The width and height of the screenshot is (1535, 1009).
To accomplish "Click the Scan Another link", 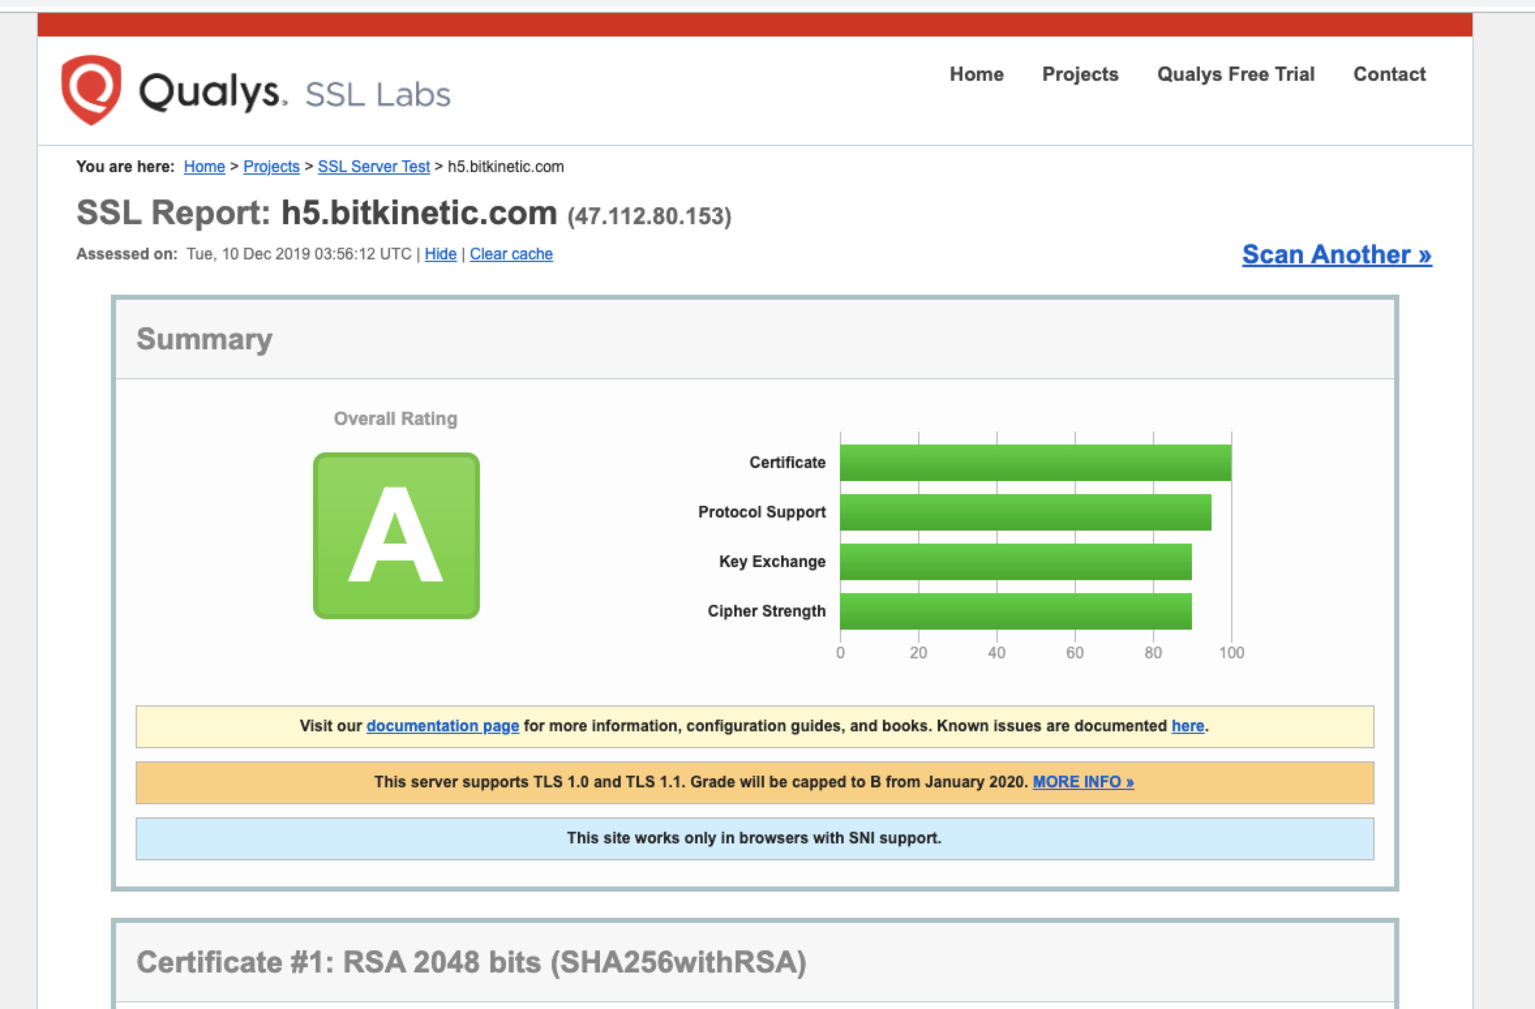I will 1337,254.
